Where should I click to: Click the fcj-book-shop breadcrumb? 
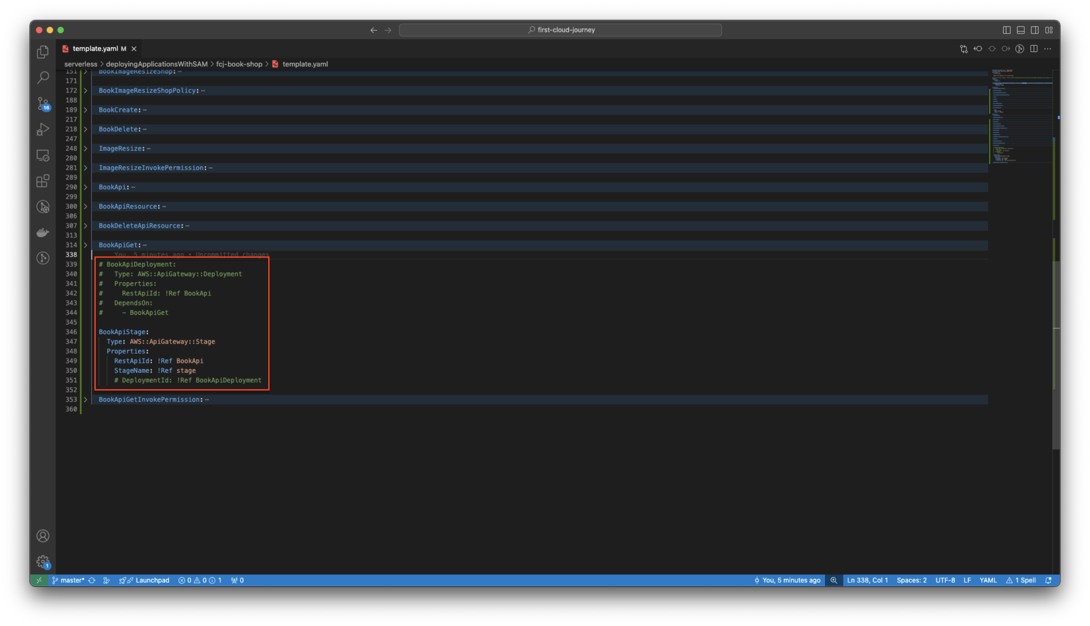pos(239,64)
